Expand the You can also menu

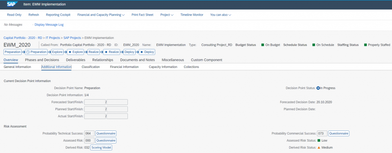pos(220,15)
